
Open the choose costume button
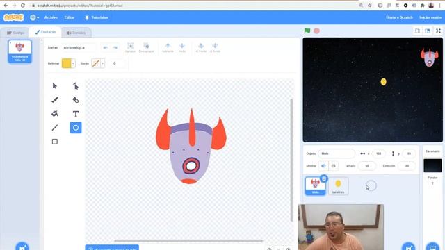tap(22, 247)
